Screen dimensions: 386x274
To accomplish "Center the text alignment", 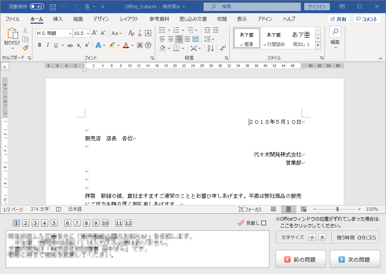I will [171, 39].
